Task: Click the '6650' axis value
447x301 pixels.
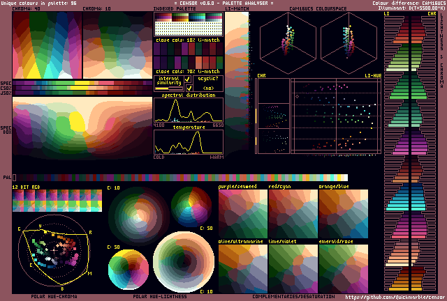Action: click(218, 125)
